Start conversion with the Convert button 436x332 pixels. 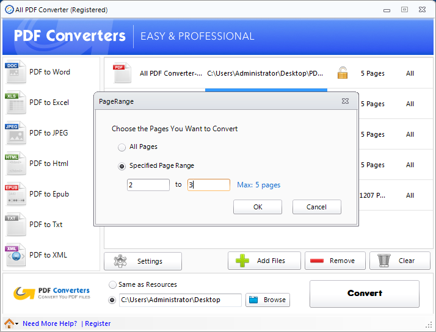[x=365, y=294]
